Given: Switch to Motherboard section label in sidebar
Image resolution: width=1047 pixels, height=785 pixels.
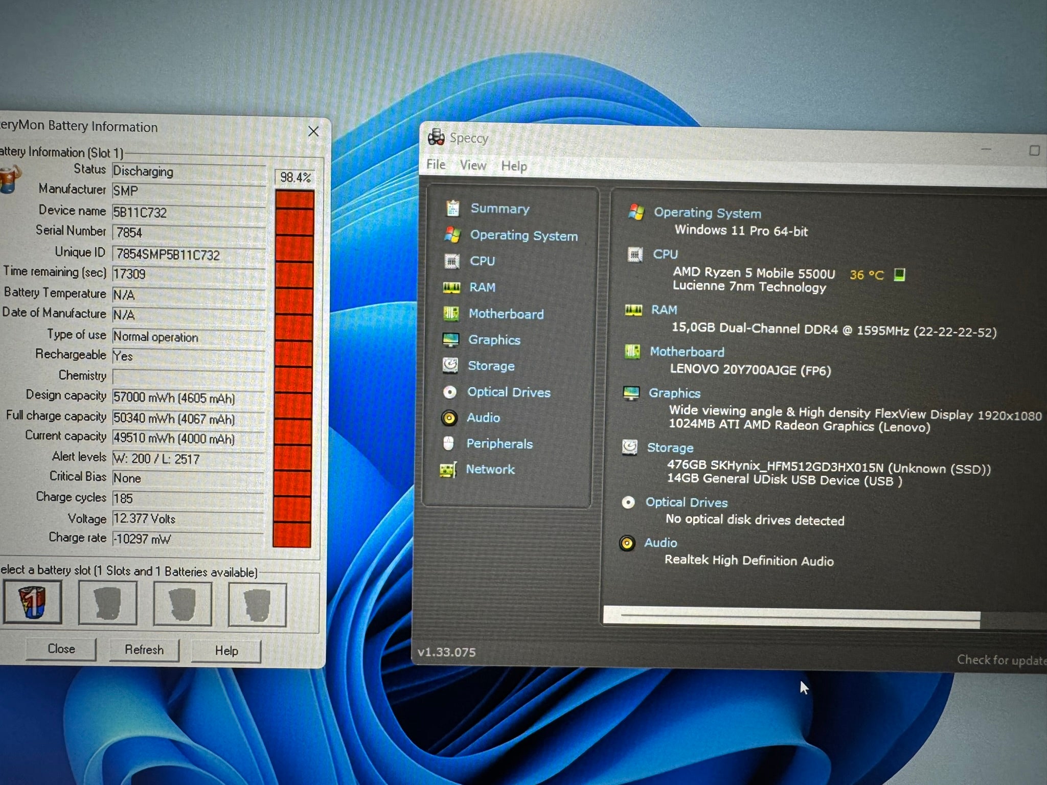Looking at the screenshot, I should click(506, 314).
